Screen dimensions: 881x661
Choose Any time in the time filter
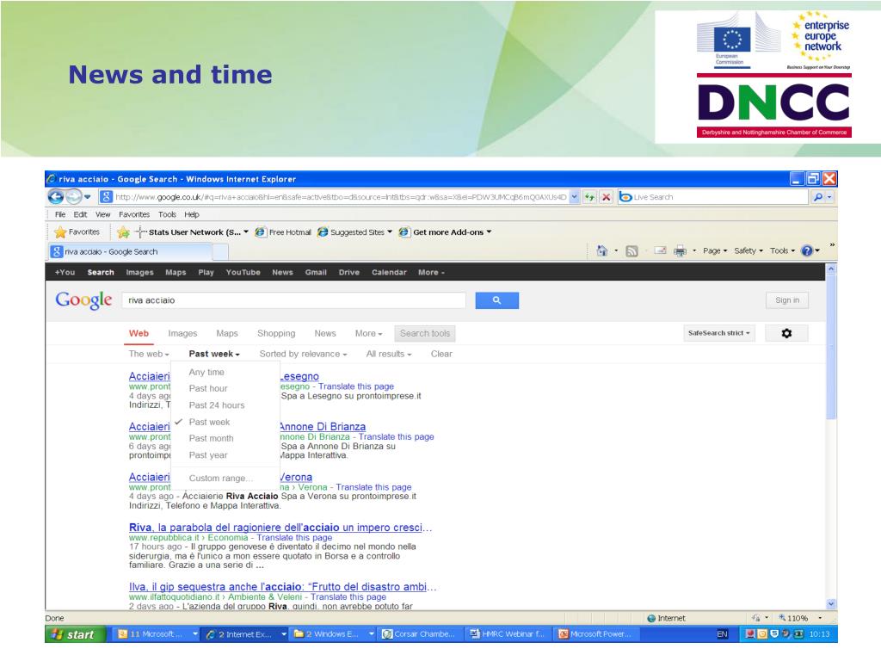click(206, 372)
